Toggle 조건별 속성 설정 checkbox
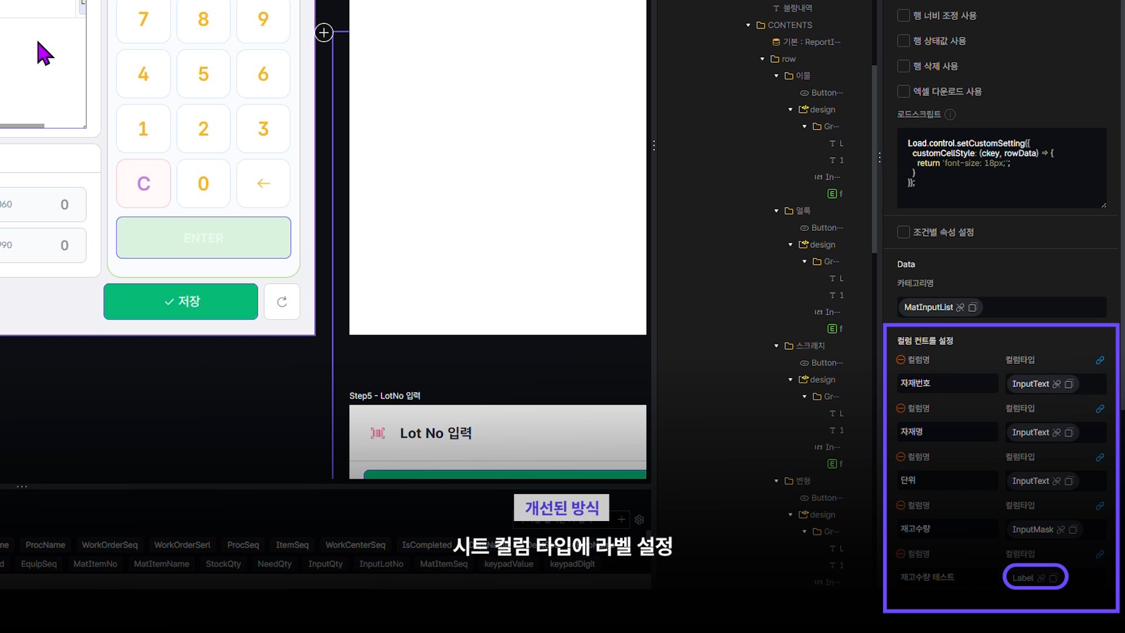This screenshot has height=633, width=1125. tap(904, 233)
